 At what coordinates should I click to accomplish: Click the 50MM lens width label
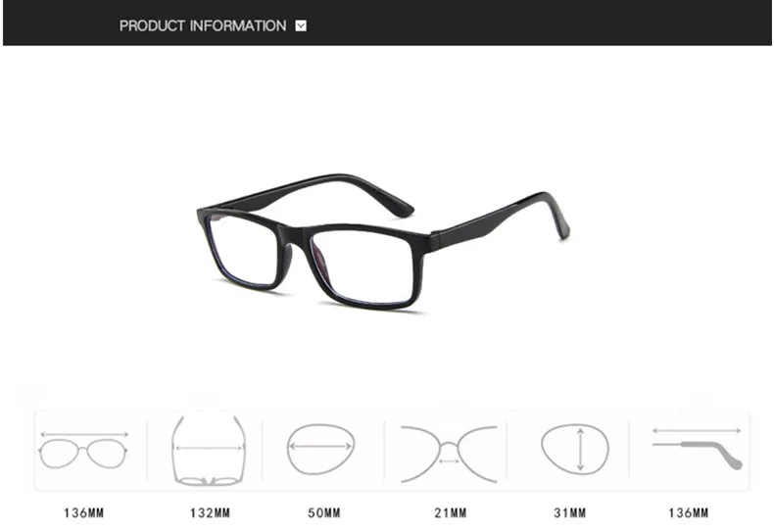(324, 512)
